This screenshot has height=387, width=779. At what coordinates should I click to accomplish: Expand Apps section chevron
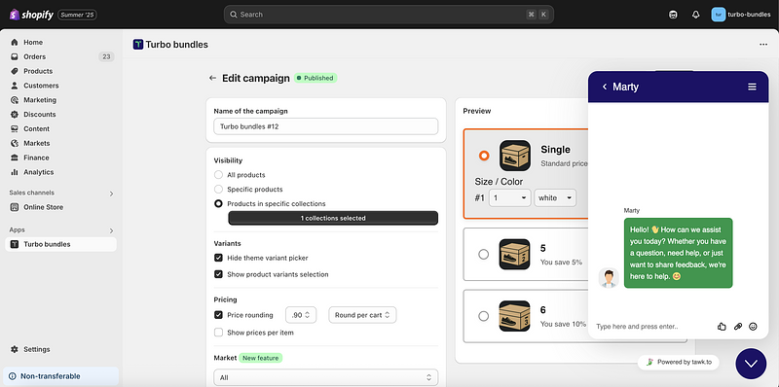(x=111, y=230)
